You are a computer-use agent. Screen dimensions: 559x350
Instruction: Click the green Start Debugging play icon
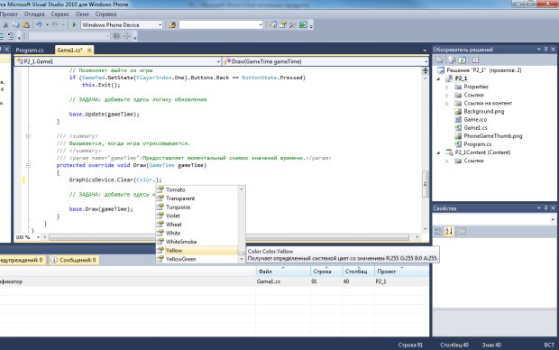(x=74, y=25)
